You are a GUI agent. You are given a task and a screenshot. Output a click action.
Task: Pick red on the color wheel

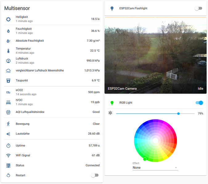(174, 141)
